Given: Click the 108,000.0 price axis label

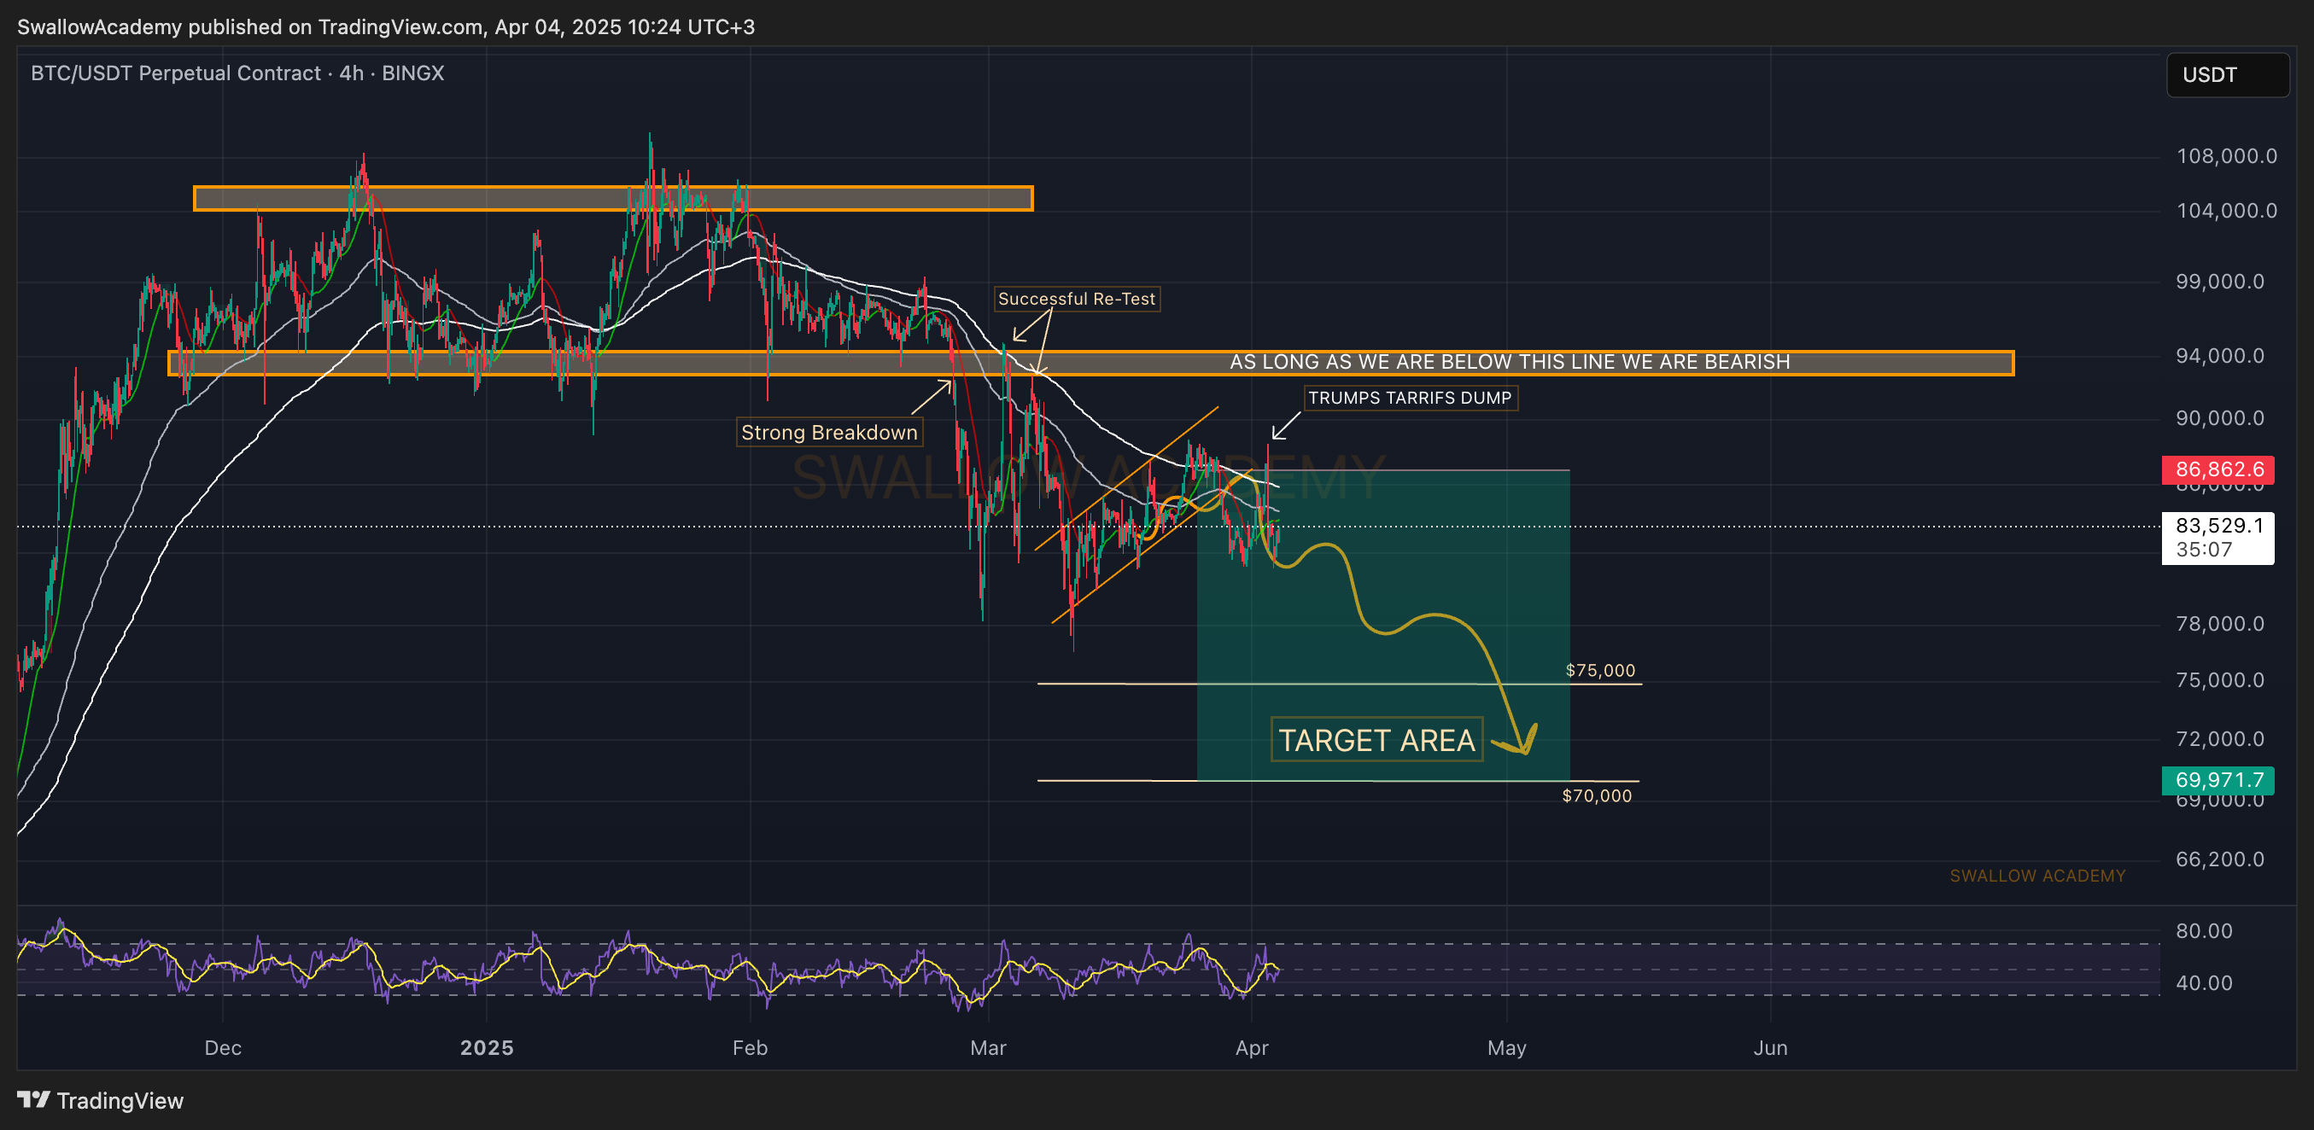Looking at the screenshot, I should click(2226, 156).
